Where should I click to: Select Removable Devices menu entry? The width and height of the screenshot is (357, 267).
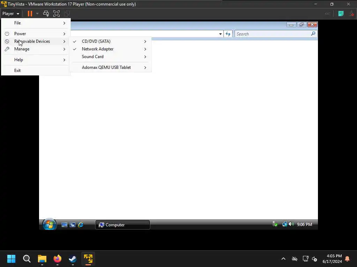(36, 41)
